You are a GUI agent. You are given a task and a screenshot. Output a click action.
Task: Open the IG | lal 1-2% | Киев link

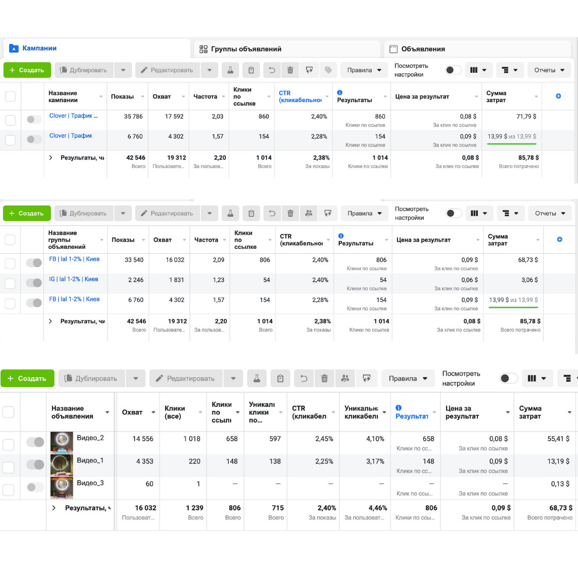pos(74,279)
